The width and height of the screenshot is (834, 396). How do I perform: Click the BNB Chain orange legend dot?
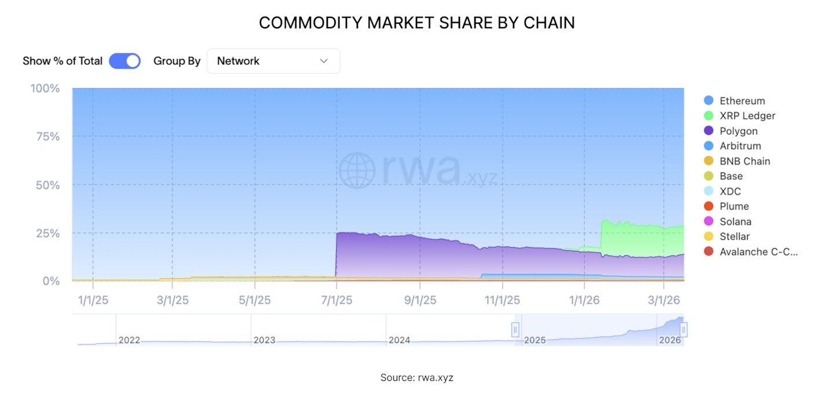pyautogui.click(x=708, y=161)
